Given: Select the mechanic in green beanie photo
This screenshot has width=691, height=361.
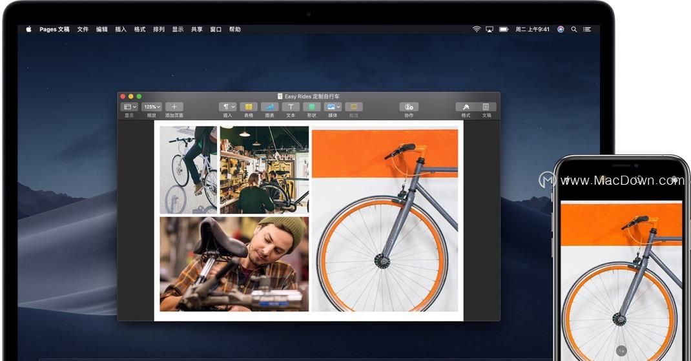Looking at the screenshot, I should (x=234, y=264).
